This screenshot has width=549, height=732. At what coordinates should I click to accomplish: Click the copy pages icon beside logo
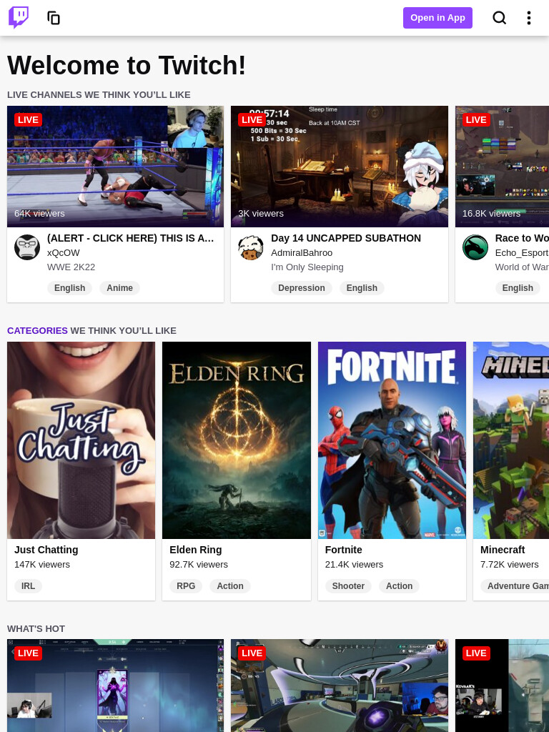click(54, 18)
